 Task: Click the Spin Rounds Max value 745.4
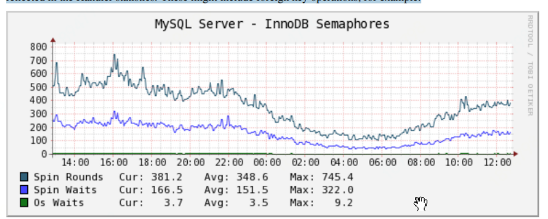point(338,177)
